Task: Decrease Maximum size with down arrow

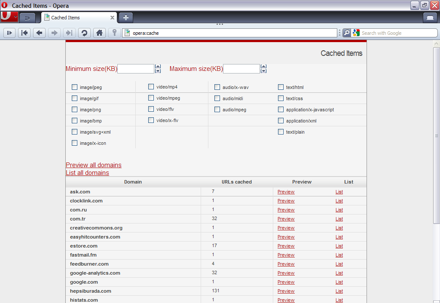Action: (263, 71)
